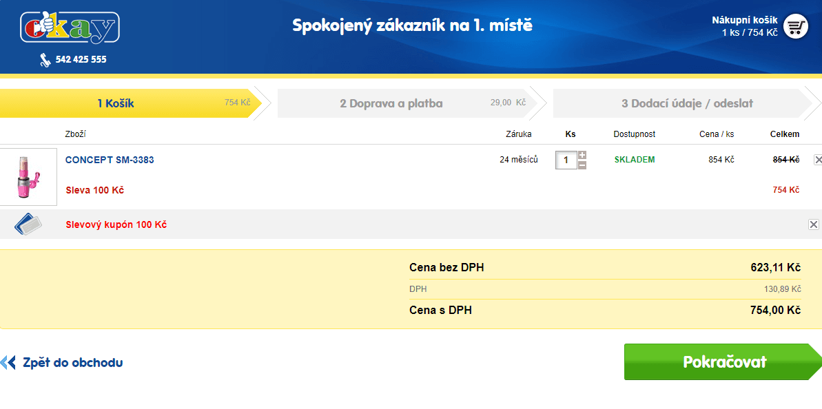
Task: Open the shopping cart icon
Action: [x=795, y=26]
